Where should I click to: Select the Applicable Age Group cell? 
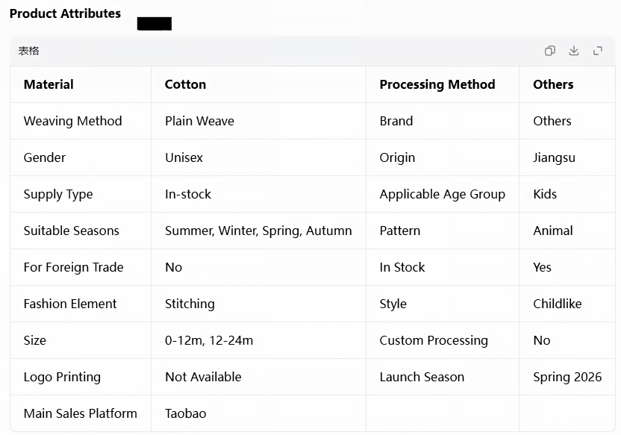coord(443,194)
